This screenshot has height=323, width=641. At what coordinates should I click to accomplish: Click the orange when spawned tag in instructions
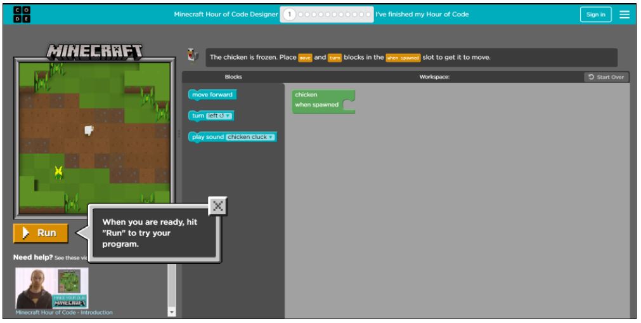(403, 58)
